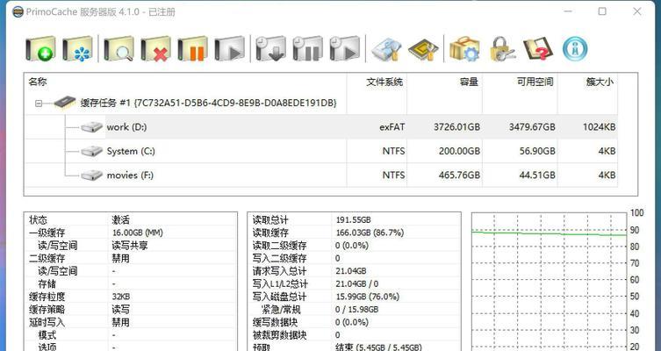The height and width of the screenshot is (351, 661).
Task: Click the 0 / 15.98GB urgent/normal value
Action: pos(356,310)
